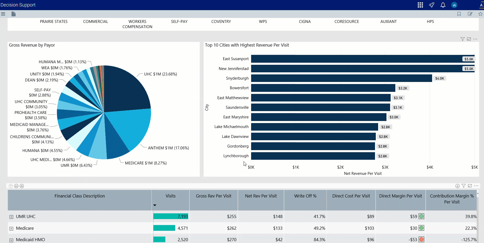Open more options for bar chart
The width and height of the screenshot is (484, 243).
[x=475, y=39]
